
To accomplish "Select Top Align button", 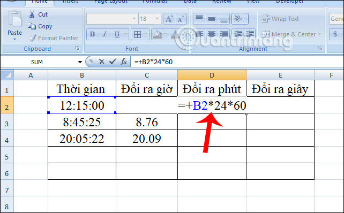I will pos(199,18).
